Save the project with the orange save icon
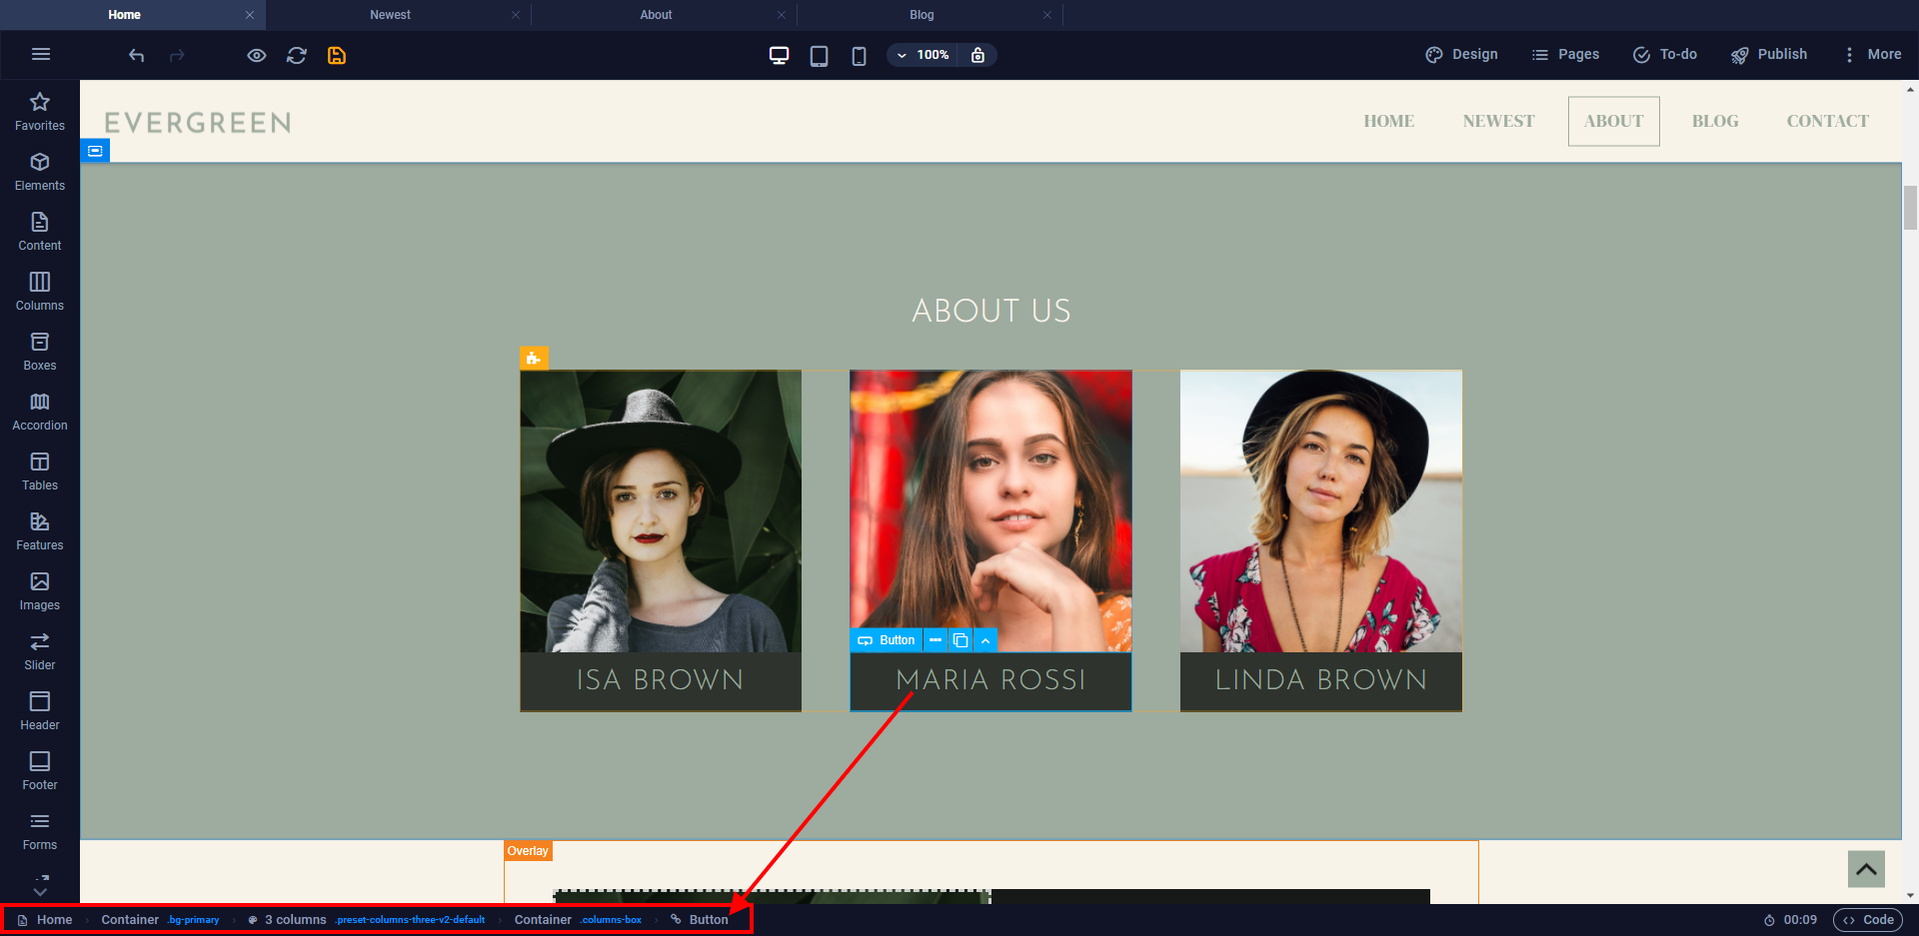 pyautogui.click(x=337, y=56)
